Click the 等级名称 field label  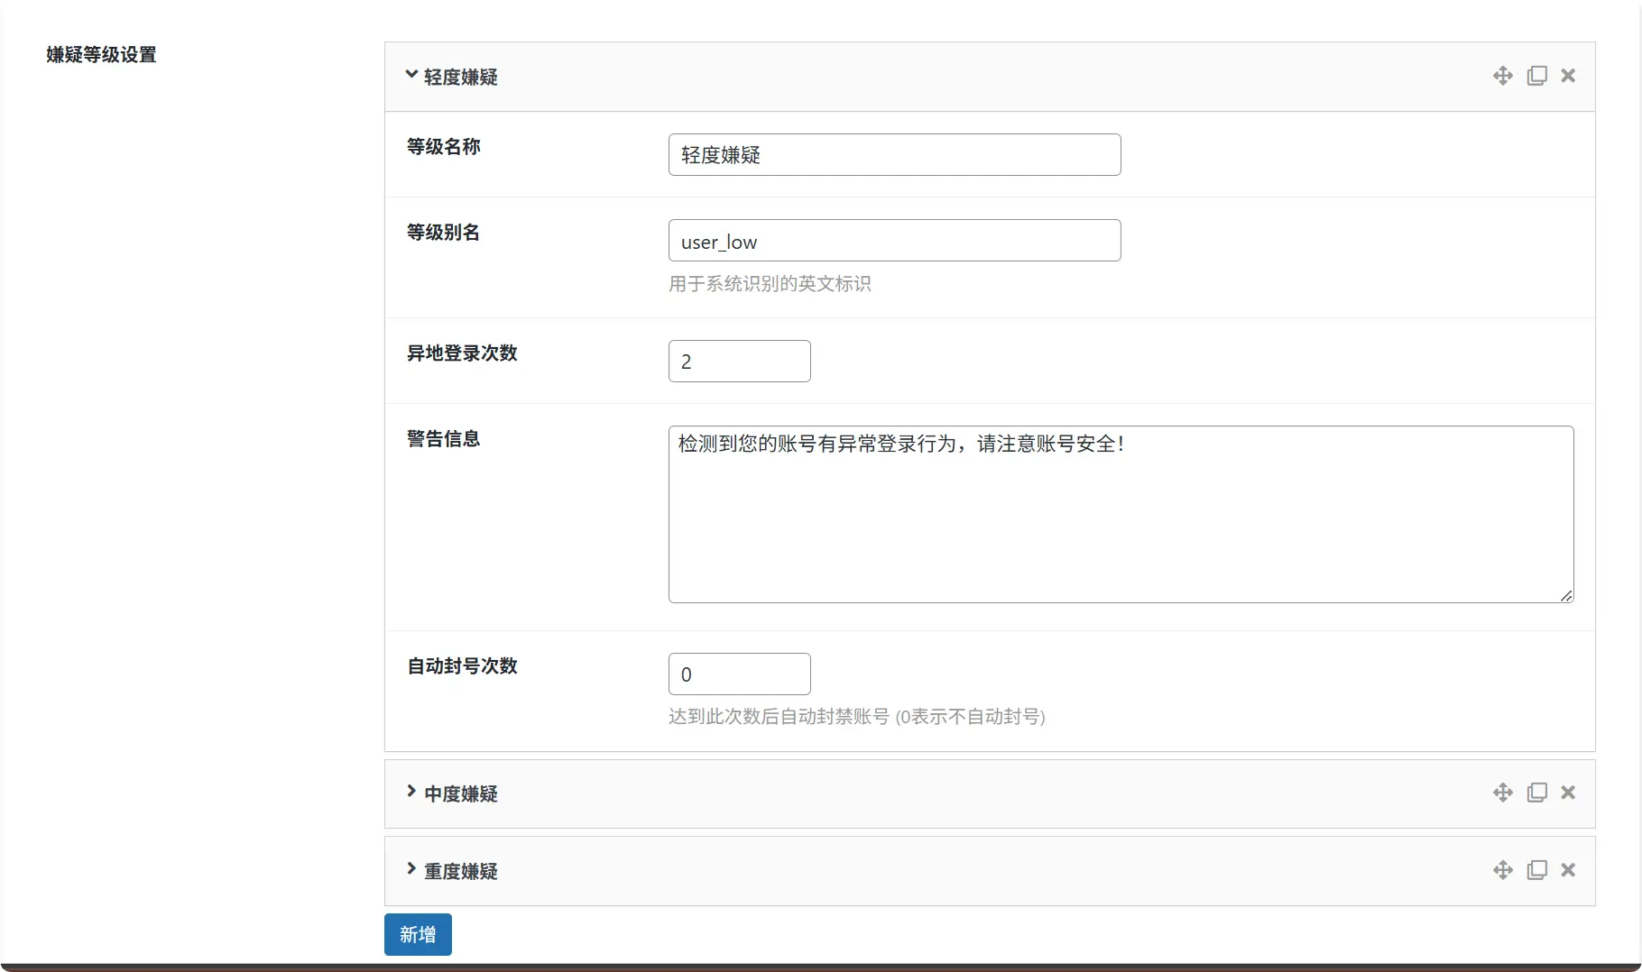point(444,147)
